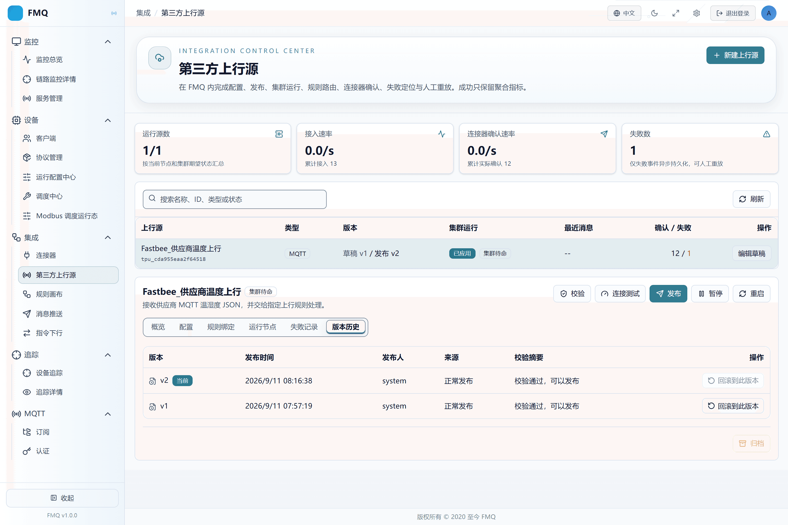Open 连接器 menu item
Viewport: 788px width, 525px height.
pos(68,255)
